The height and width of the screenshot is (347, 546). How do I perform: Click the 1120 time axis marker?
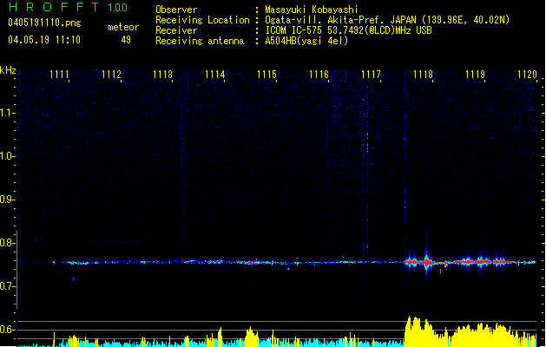[527, 75]
